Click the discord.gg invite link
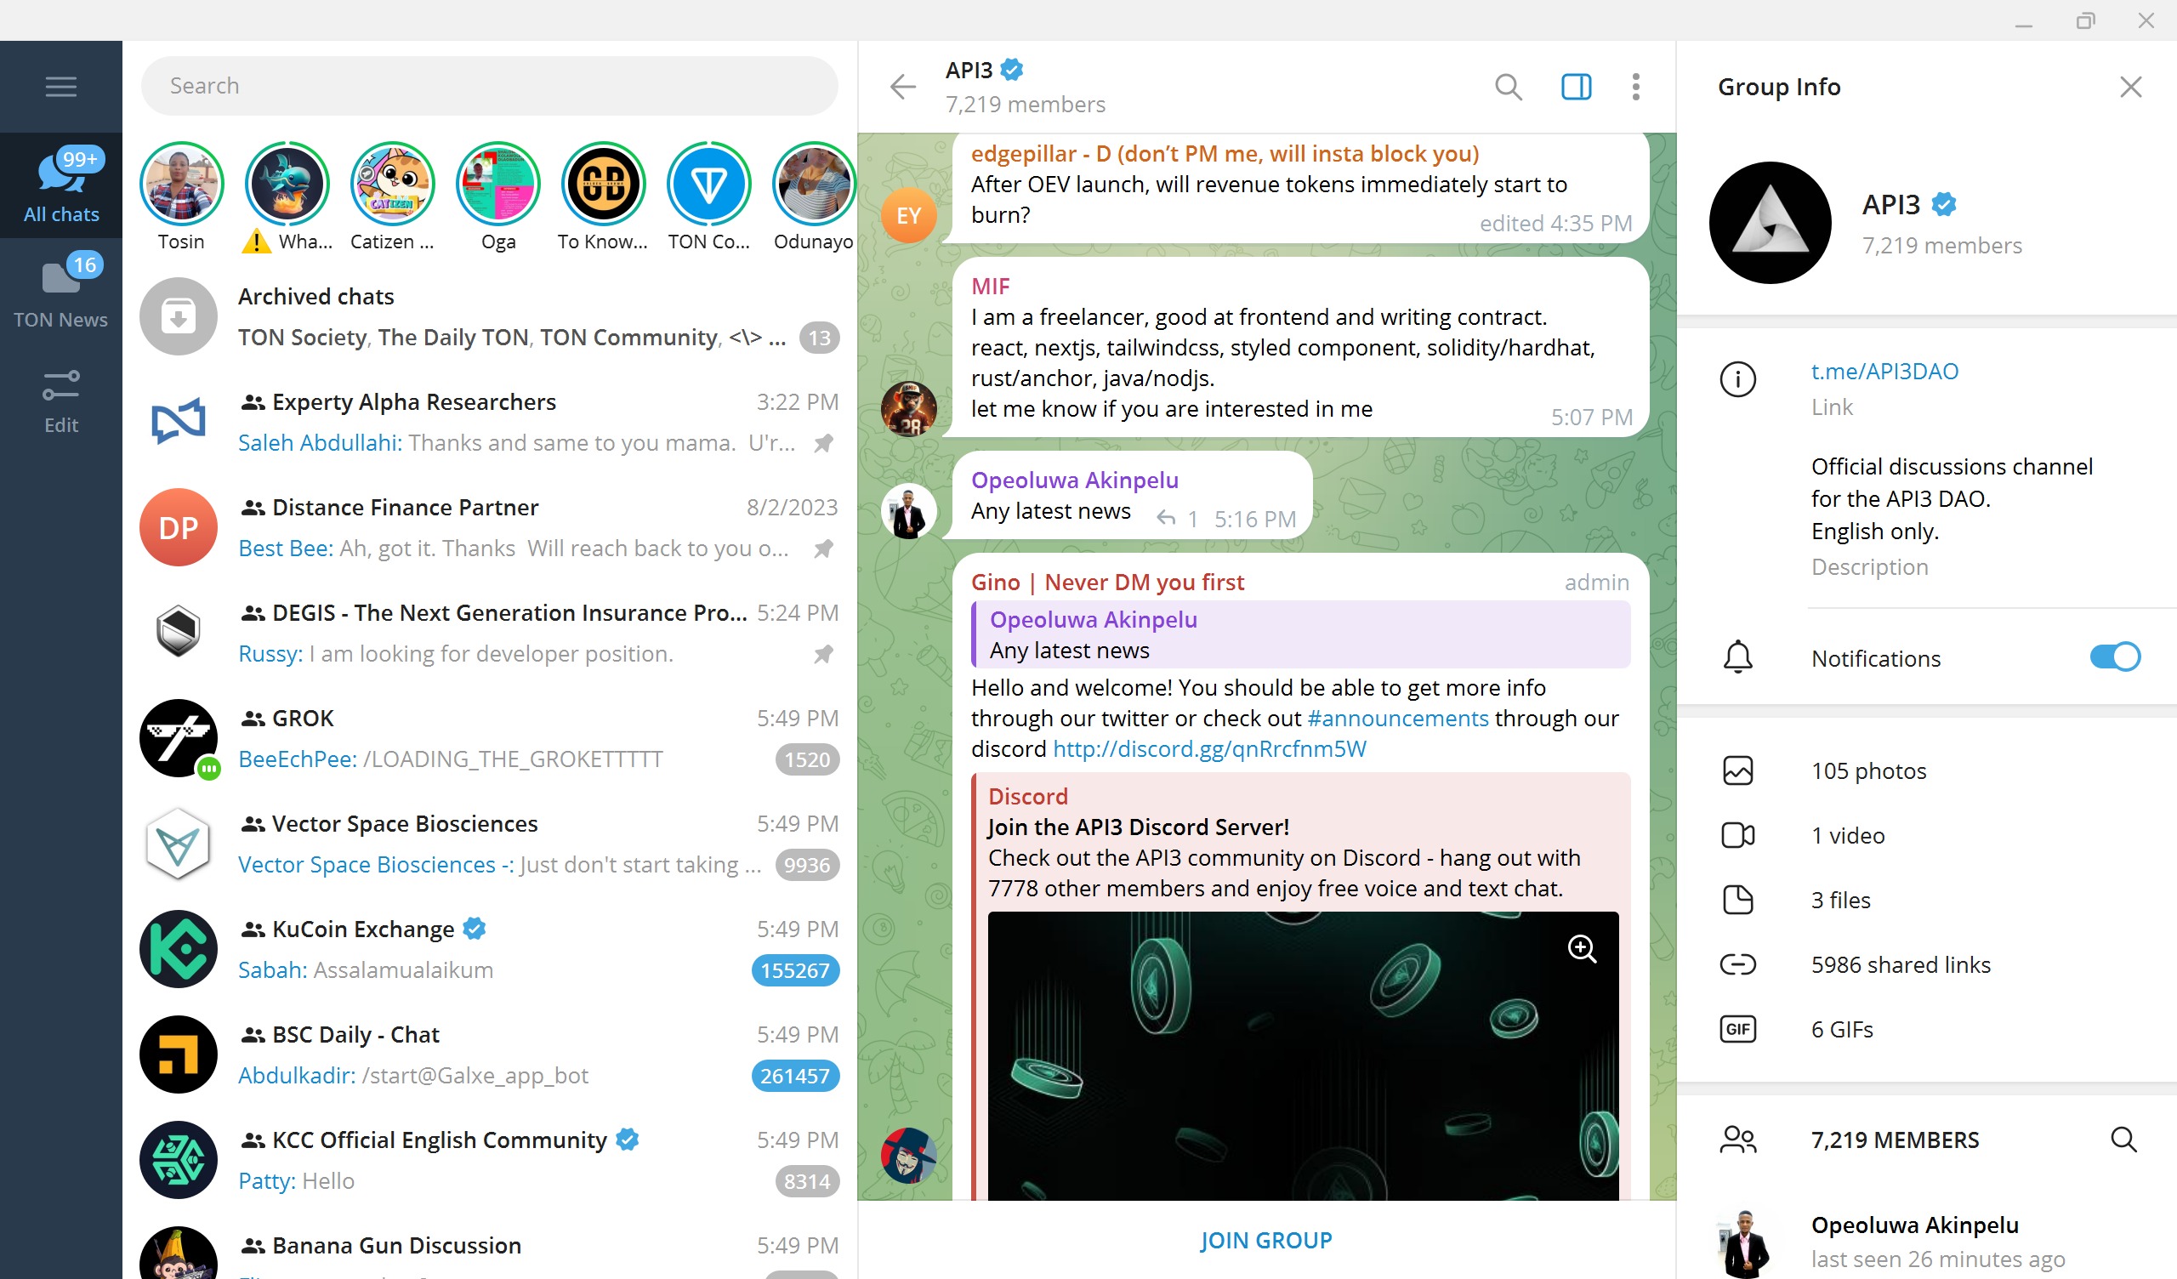 1208,749
